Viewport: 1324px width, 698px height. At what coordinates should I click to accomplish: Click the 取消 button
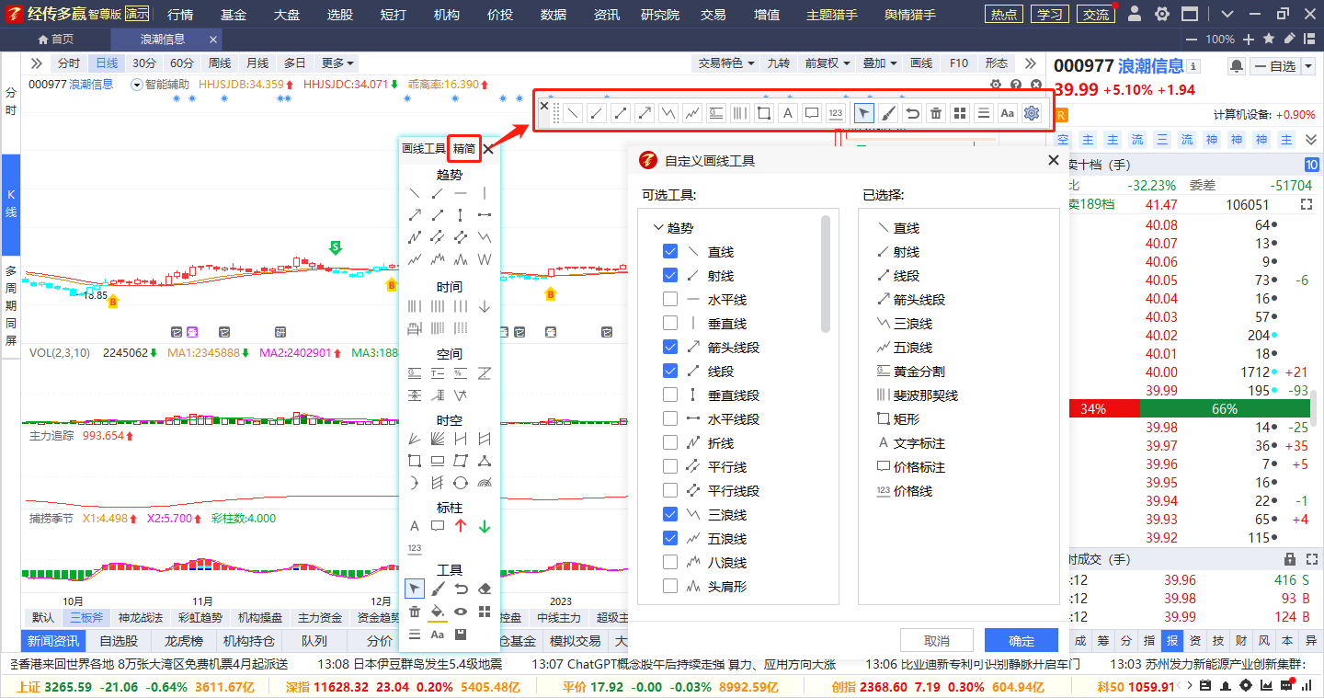pos(937,641)
